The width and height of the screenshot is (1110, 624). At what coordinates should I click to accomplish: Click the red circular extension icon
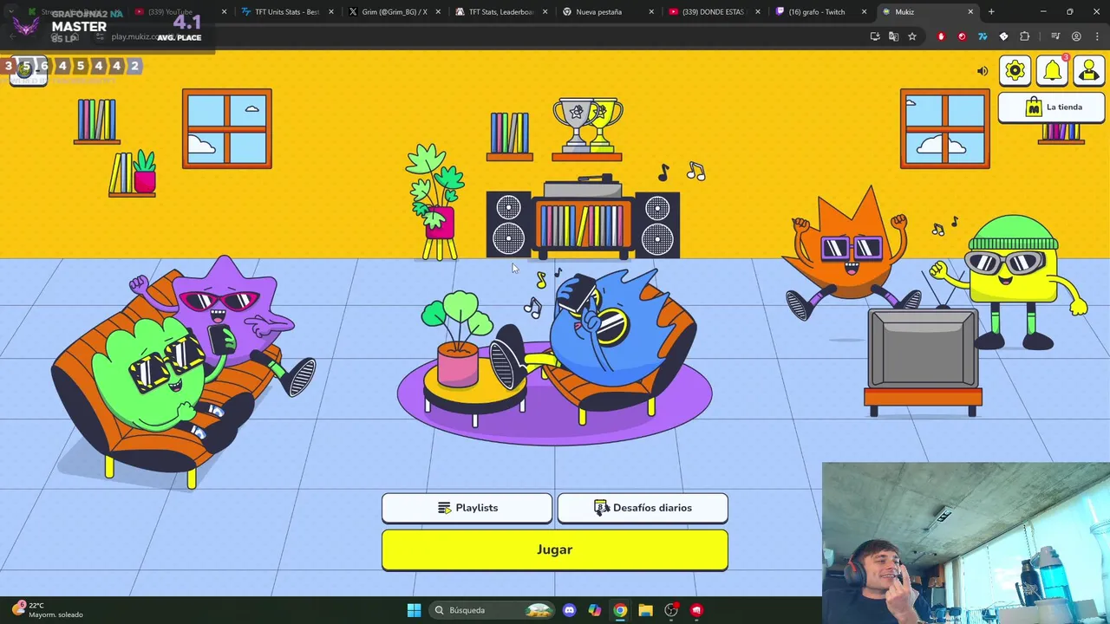pos(962,36)
